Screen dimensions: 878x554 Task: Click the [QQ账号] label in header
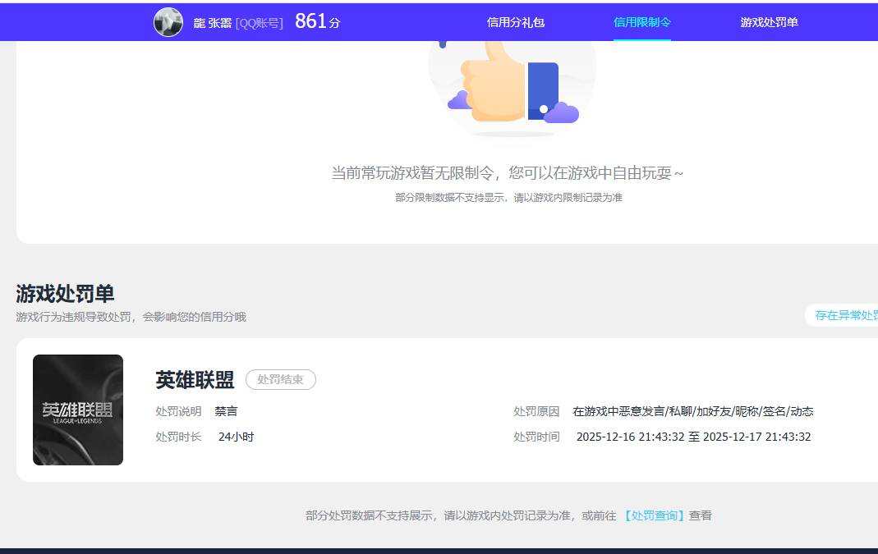tap(260, 23)
